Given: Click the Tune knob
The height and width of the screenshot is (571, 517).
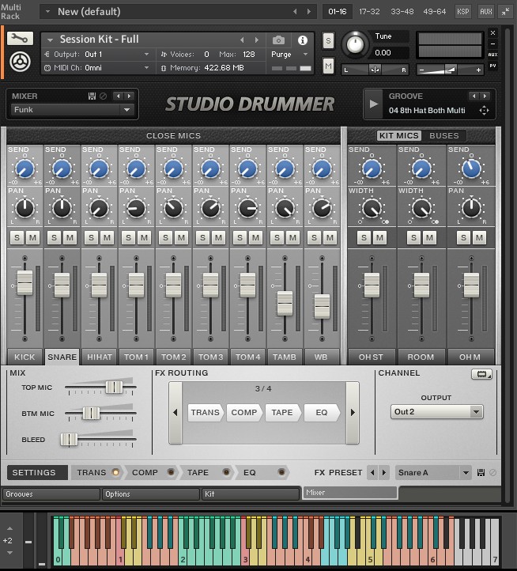Looking at the screenshot, I should tap(355, 44).
